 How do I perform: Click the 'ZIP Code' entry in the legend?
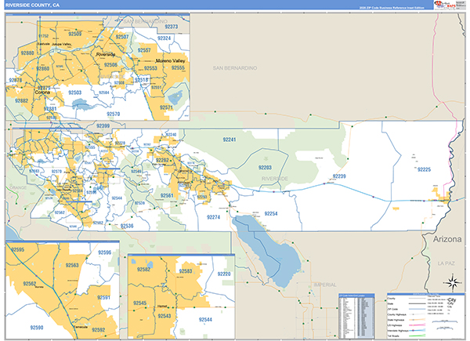[392, 309]
